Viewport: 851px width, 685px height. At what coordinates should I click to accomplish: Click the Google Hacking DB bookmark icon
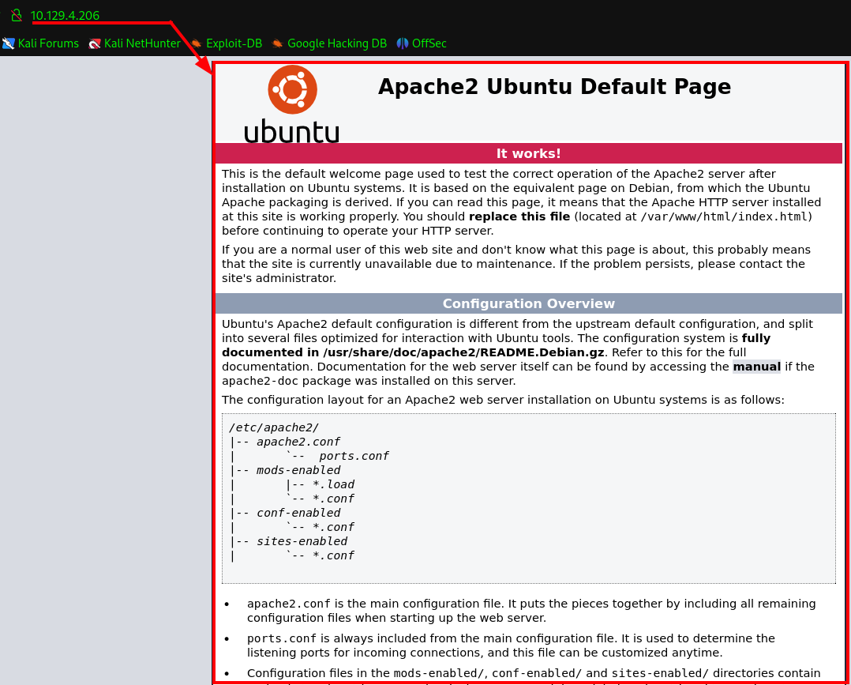pos(277,43)
